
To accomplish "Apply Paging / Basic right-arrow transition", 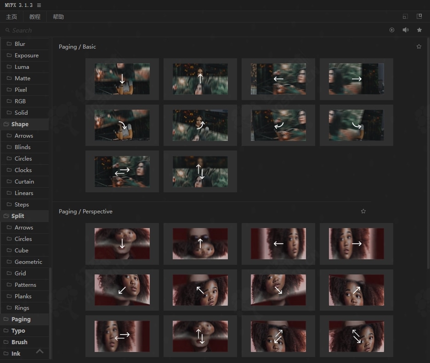I will (356, 79).
